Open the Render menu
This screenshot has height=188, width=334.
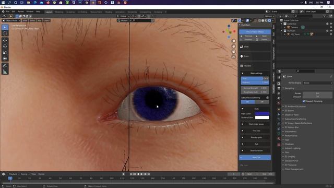click(x=21, y=11)
